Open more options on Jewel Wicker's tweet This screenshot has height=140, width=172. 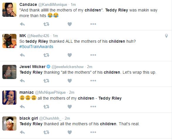click(93, 81)
